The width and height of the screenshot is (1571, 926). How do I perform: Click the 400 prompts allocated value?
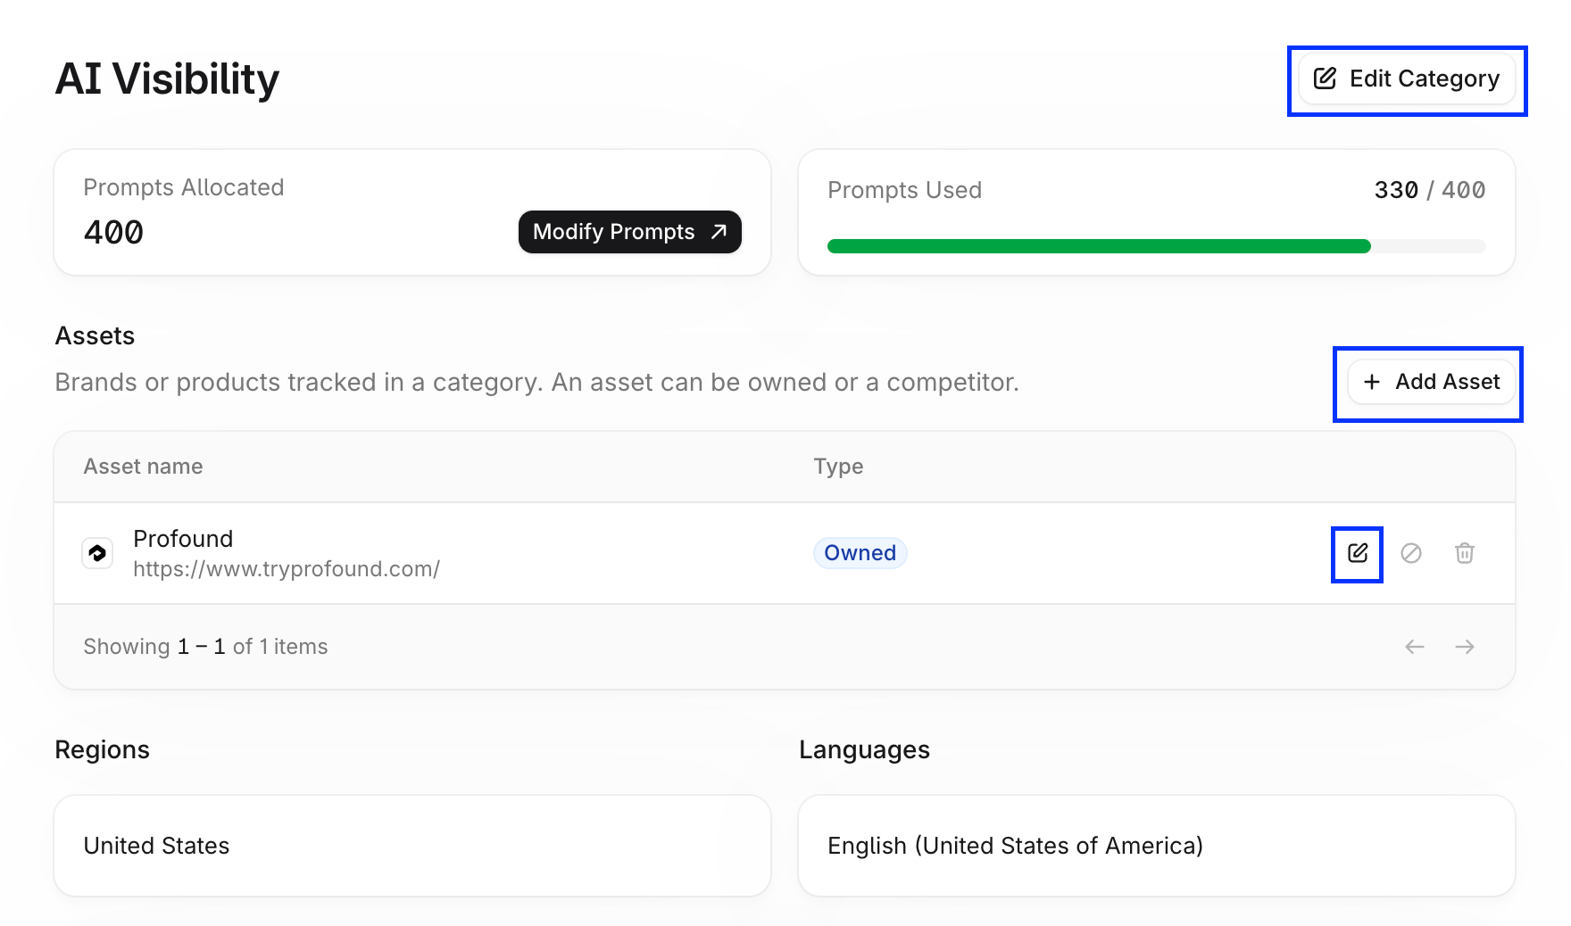coord(113,233)
